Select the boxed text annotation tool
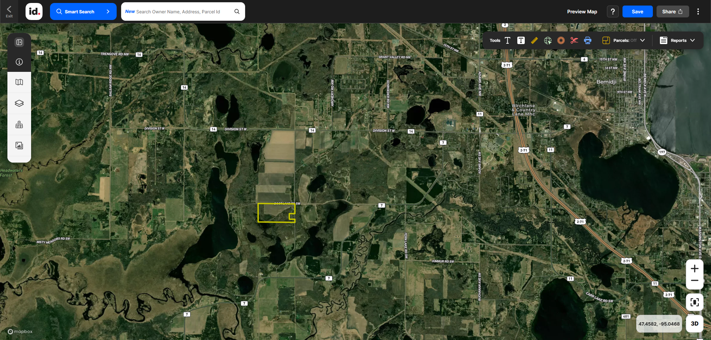 [521, 40]
